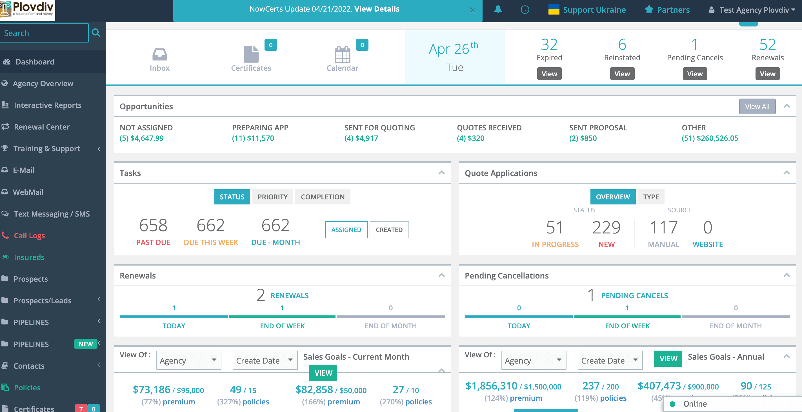The image size is (802, 412).
Task: Switch to the COMPLETION tab in Tasks
Action: coord(323,197)
